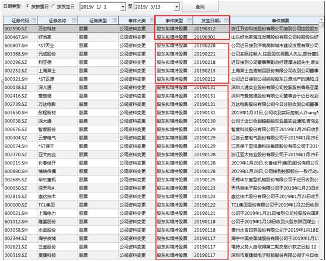
Task: Click the date cell 20190221
Action: click(x=211, y=54)
